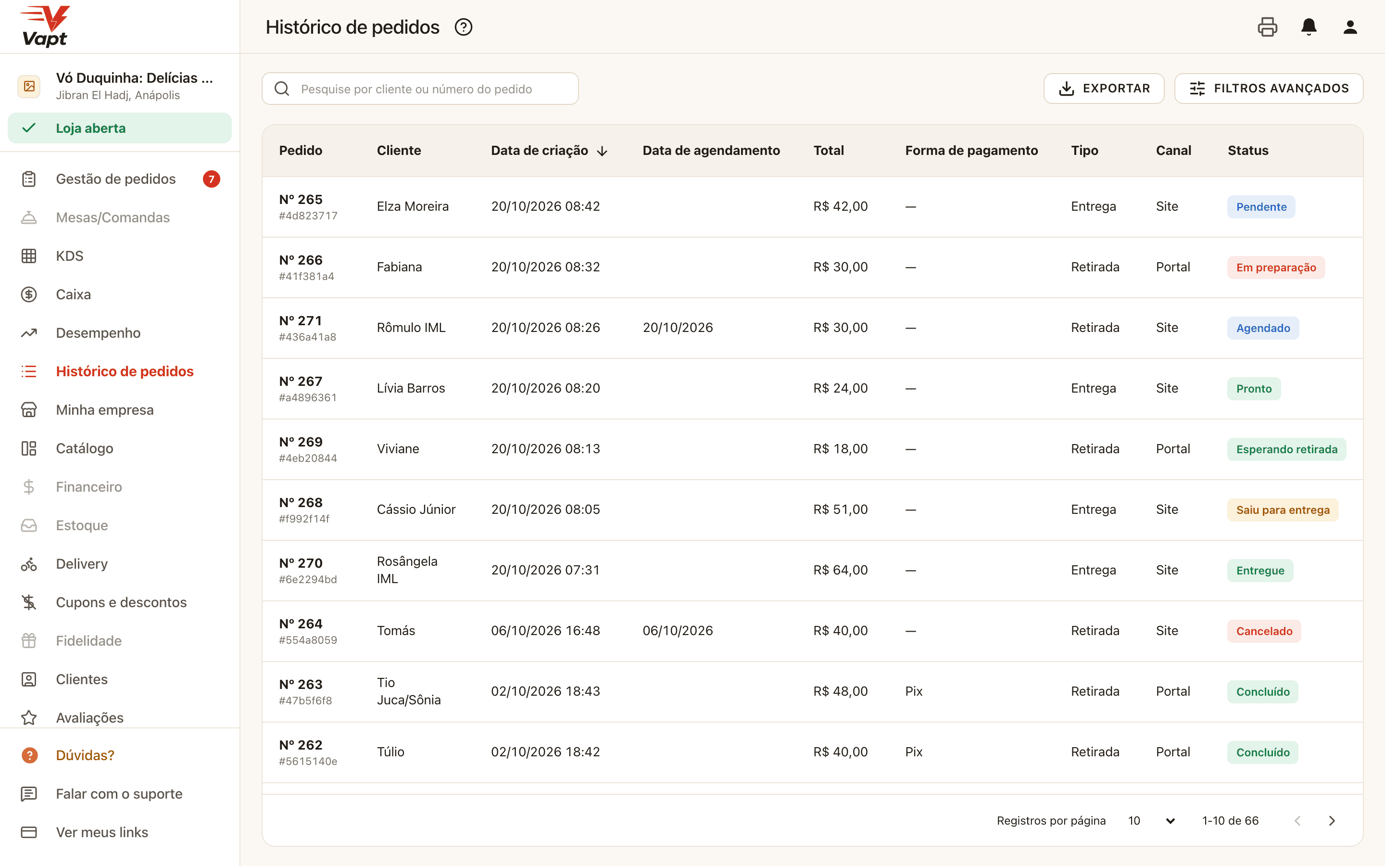This screenshot has height=866, width=1385.
Task: Click the Agendado status badge
Action: 1262,328
